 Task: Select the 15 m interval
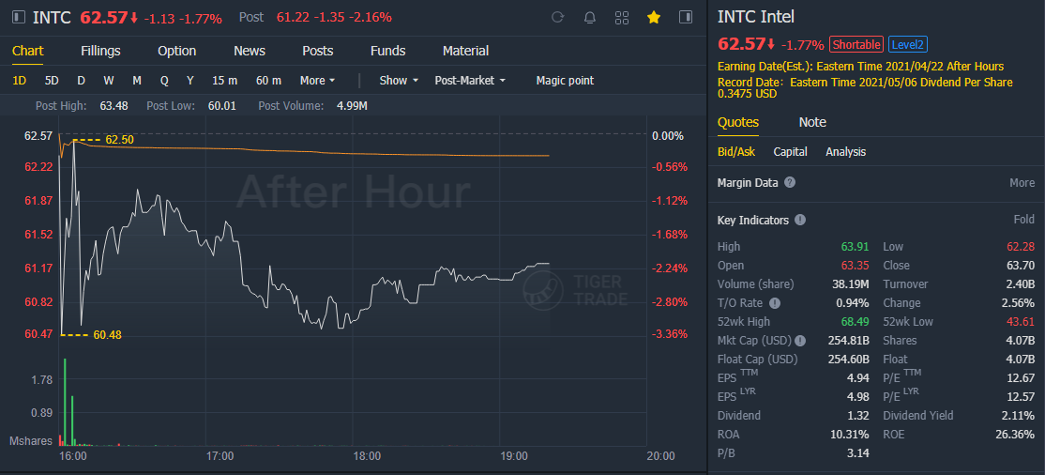coord(224,81)
